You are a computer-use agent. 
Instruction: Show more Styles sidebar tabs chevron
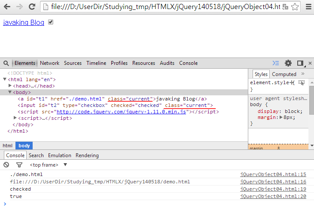pyautogui.click(x=303, y=74)
